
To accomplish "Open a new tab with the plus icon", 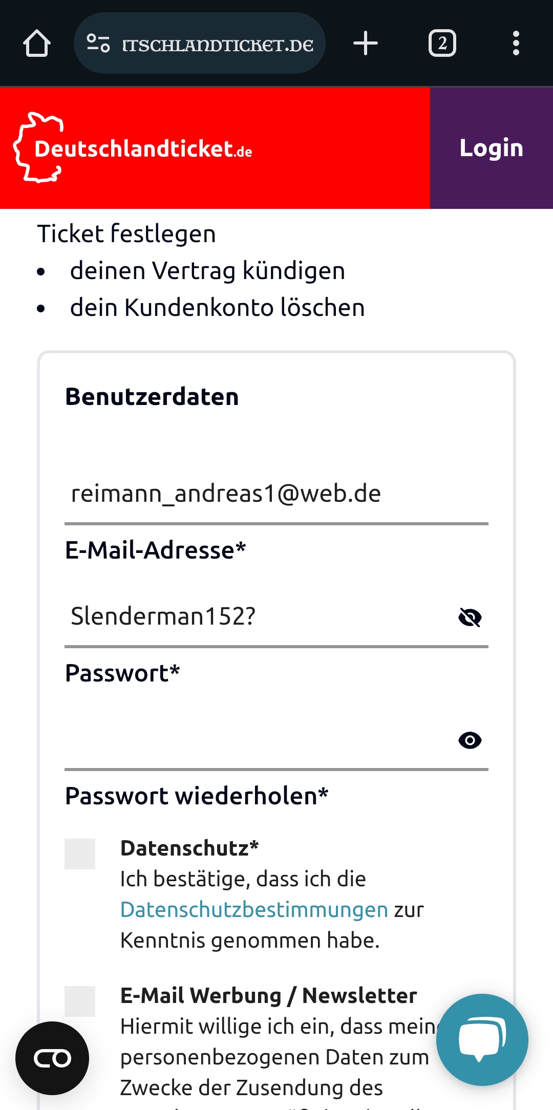I will pyautogui.click(x=366, y=43).
